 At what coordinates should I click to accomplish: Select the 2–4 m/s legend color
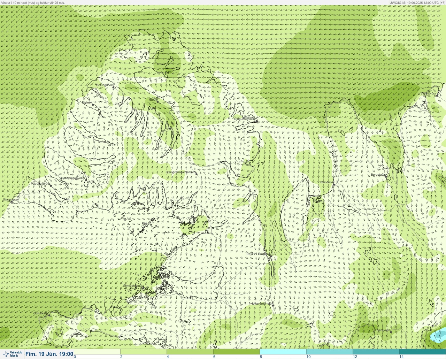[144, 352]
